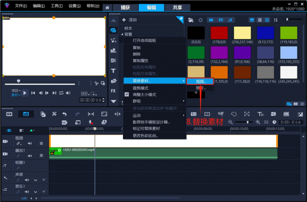Choose 视频... from the submenu
Viewport: 307px width, 202px height.
200,81
